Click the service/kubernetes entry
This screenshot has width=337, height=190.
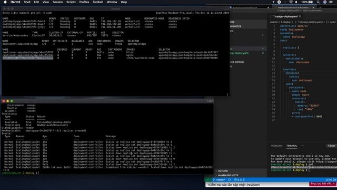[x=15, y=35]
